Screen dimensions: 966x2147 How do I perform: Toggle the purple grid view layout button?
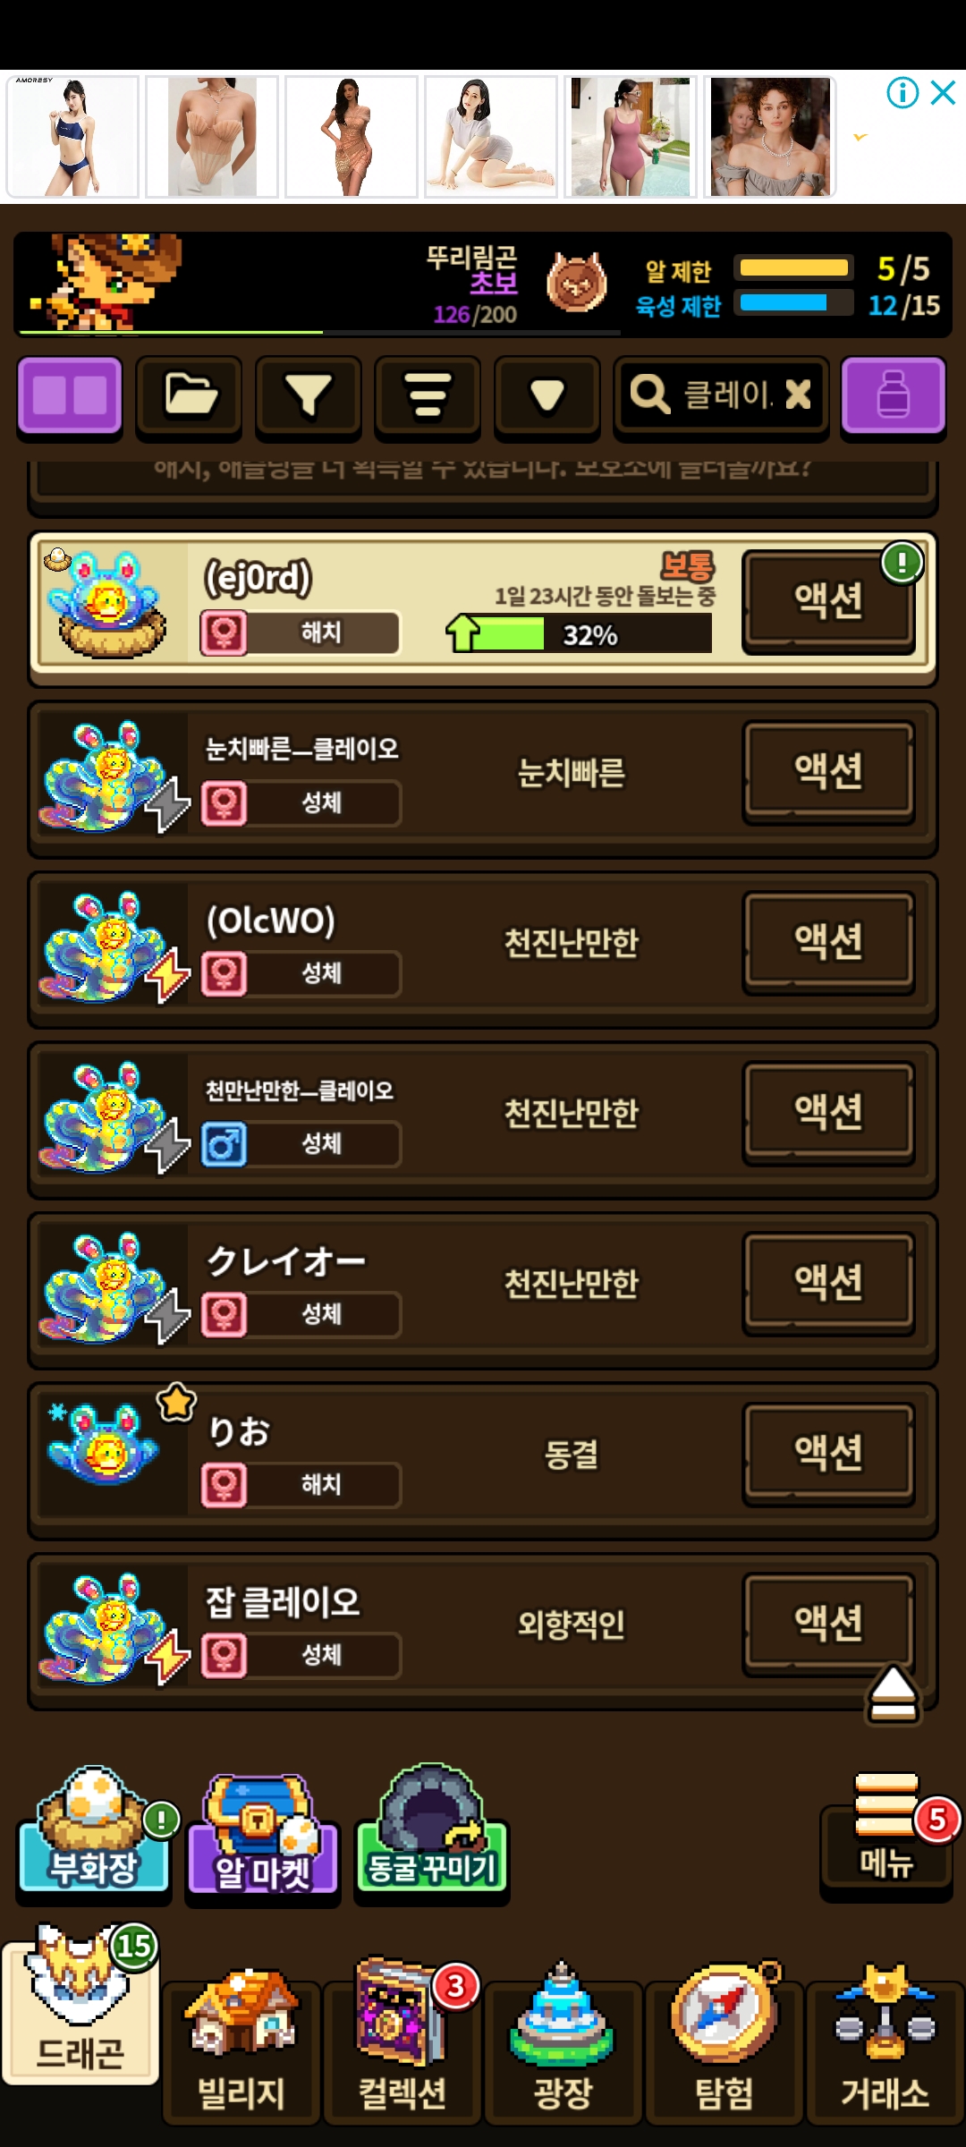(70, 396)
